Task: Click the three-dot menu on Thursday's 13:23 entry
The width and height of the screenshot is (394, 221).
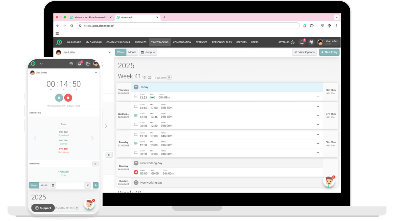Action: coord(317,97)
